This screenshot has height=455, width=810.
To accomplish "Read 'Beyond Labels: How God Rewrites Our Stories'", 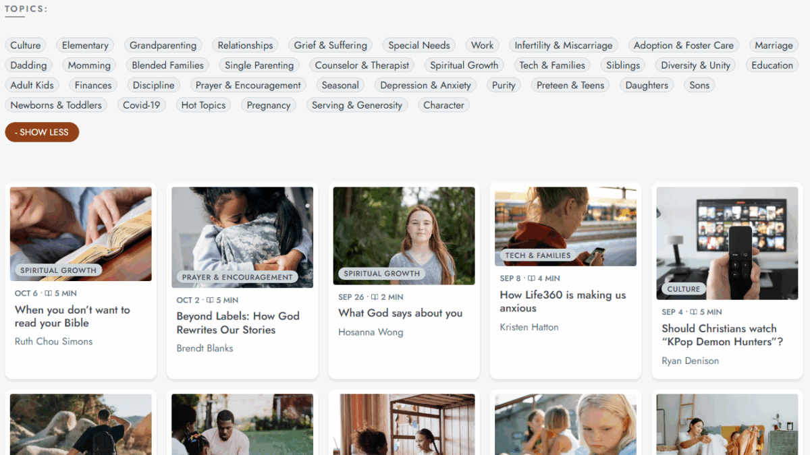I will pos(238,323).
